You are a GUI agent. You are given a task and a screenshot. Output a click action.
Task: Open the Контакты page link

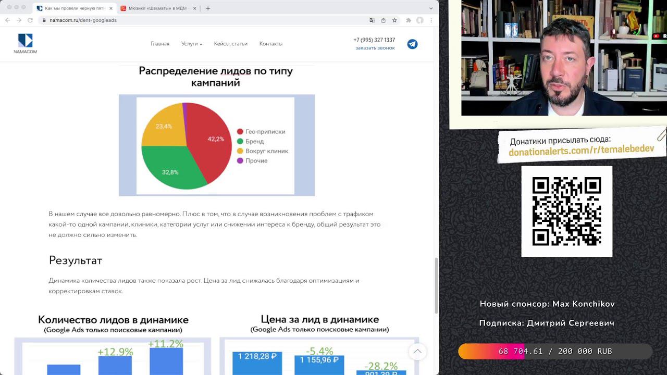[270, 44]
